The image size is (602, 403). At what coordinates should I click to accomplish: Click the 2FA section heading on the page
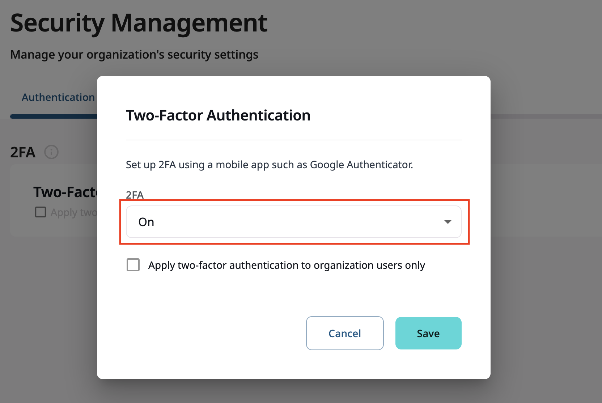point(23,152)
